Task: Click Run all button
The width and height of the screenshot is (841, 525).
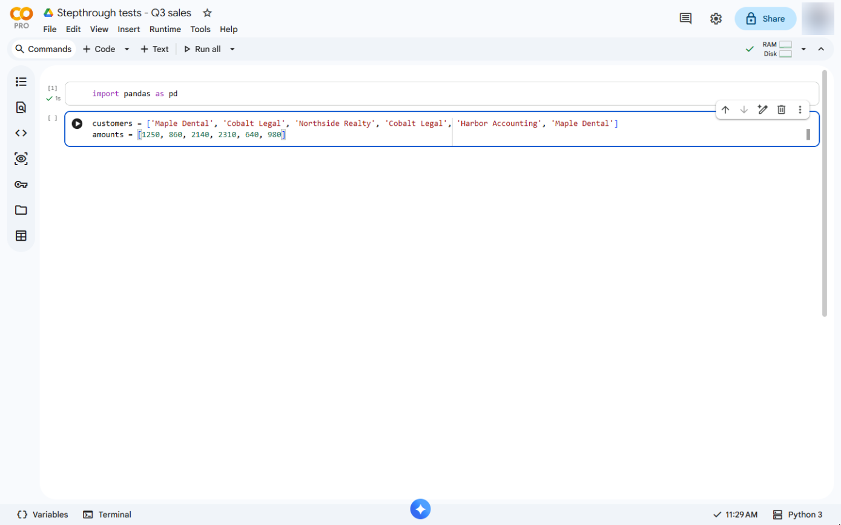Action: tap(202, 49)
